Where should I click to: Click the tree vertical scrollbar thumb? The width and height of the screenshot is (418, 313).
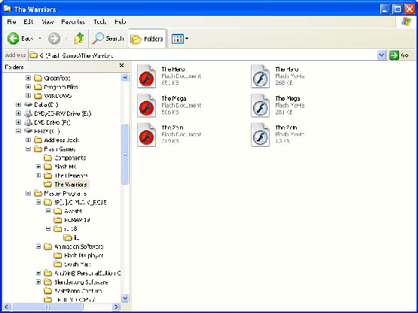[x=125, y=154]
